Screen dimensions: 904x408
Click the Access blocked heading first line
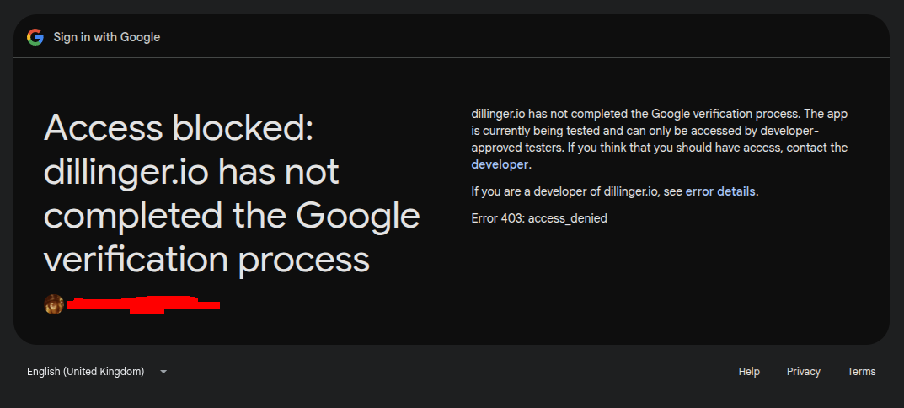point(178,127)
